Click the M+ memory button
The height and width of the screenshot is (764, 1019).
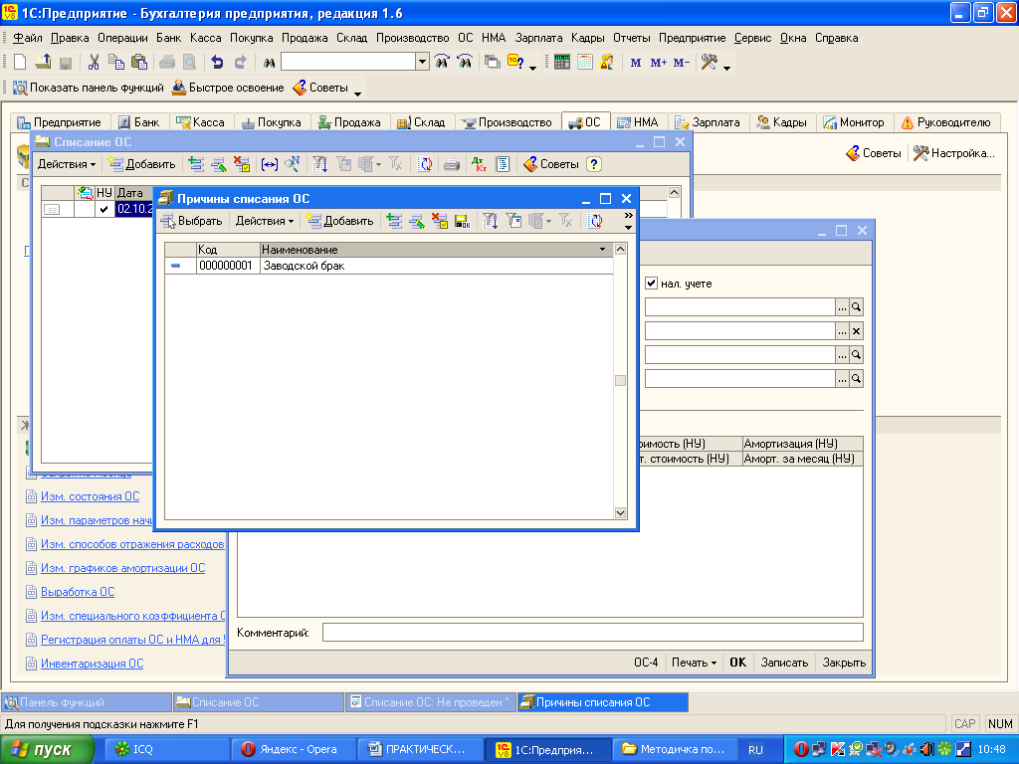(x=659, y=63)
